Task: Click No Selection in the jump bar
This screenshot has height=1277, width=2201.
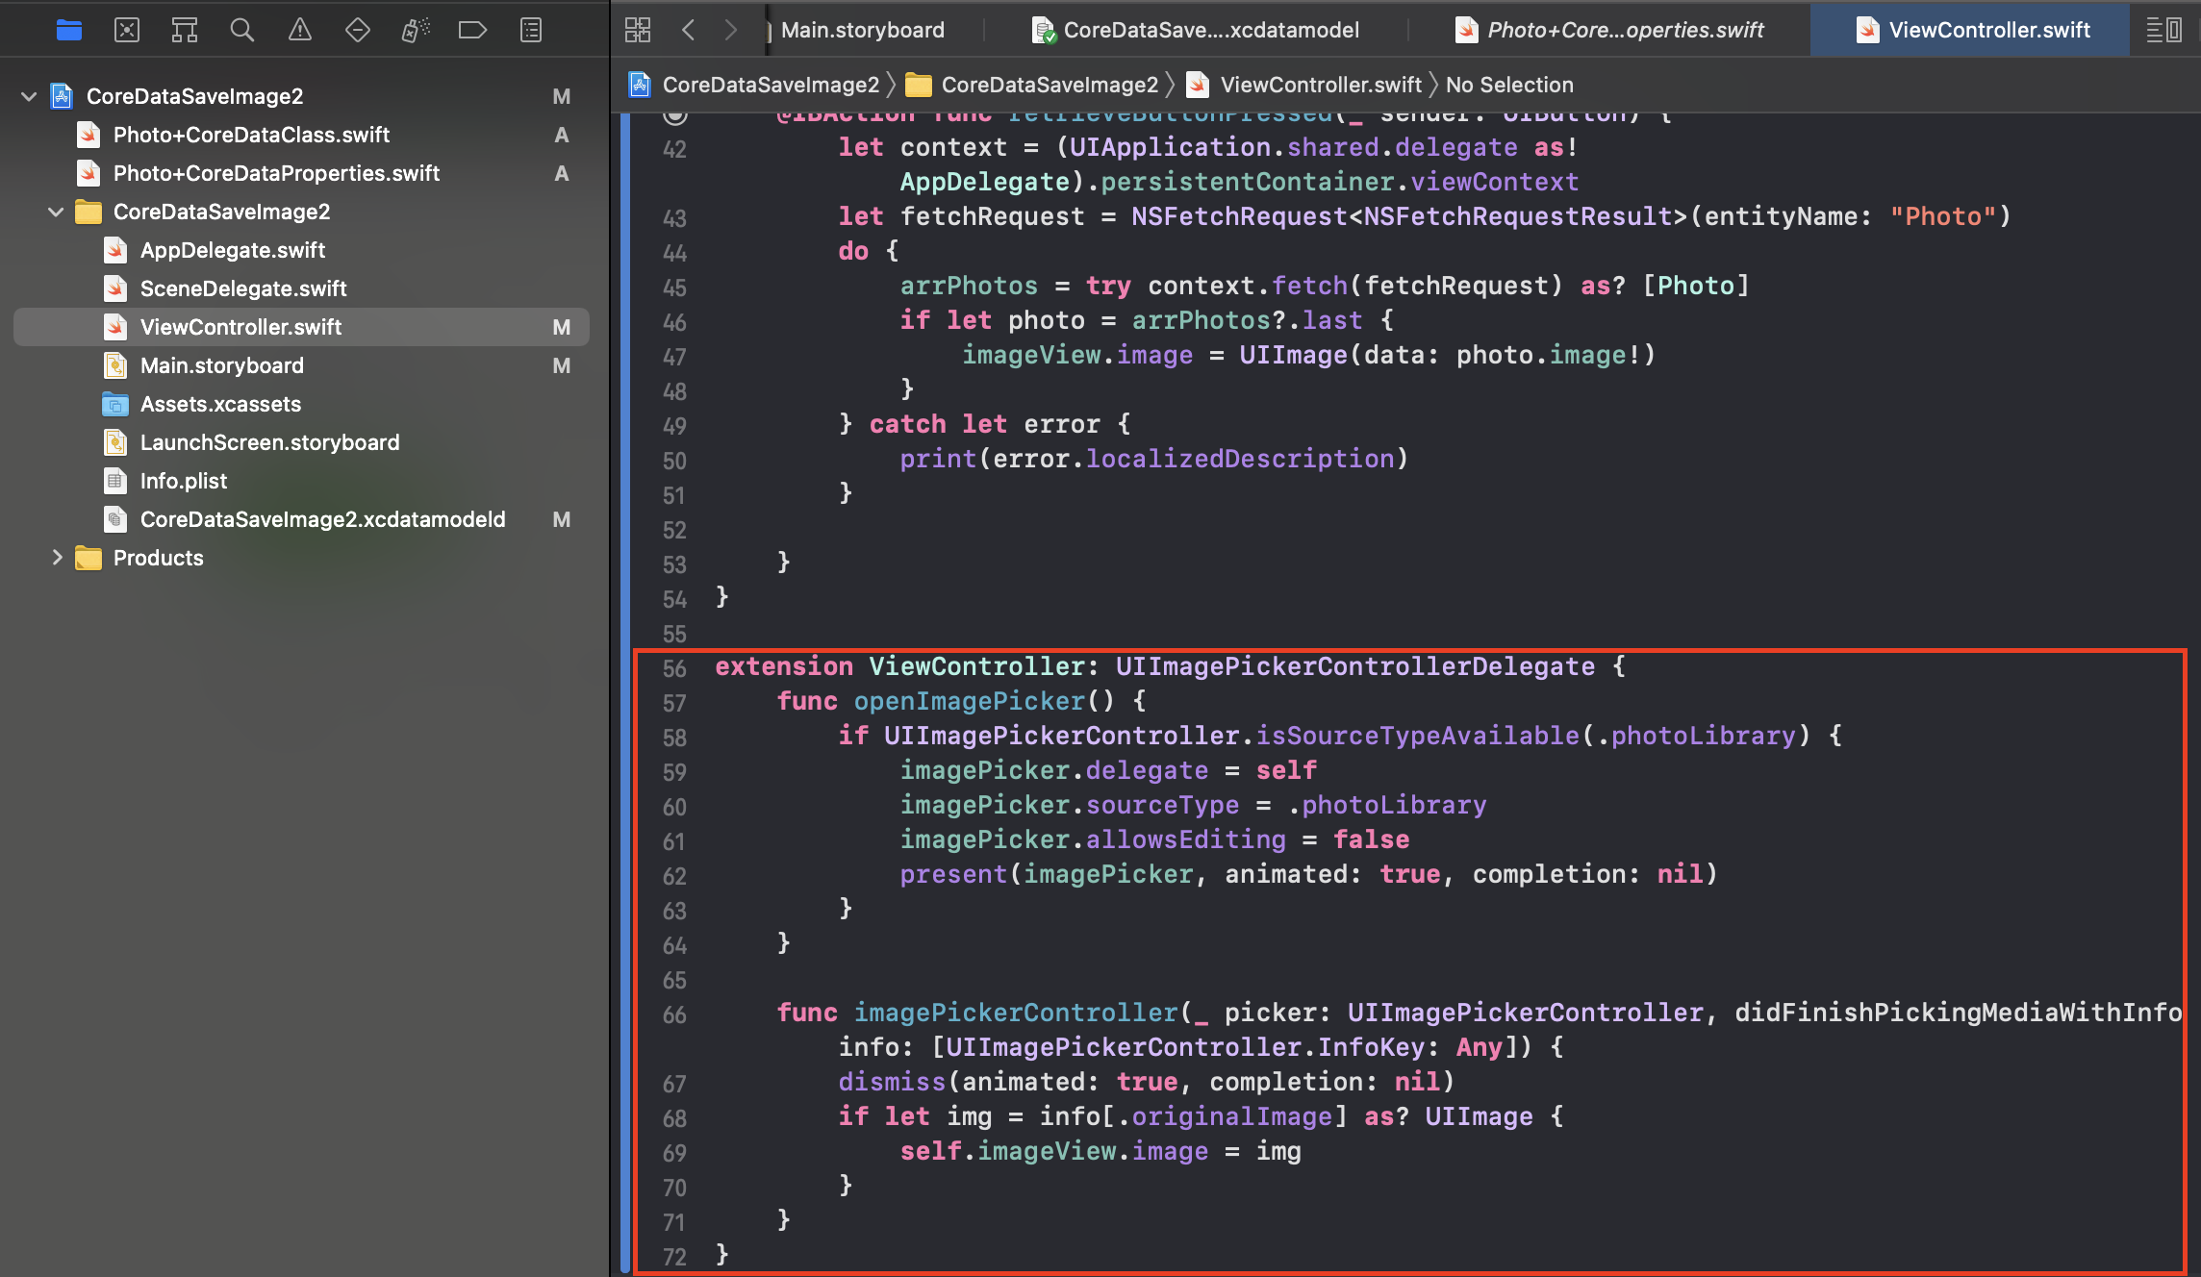Action: pos(1509,85)
